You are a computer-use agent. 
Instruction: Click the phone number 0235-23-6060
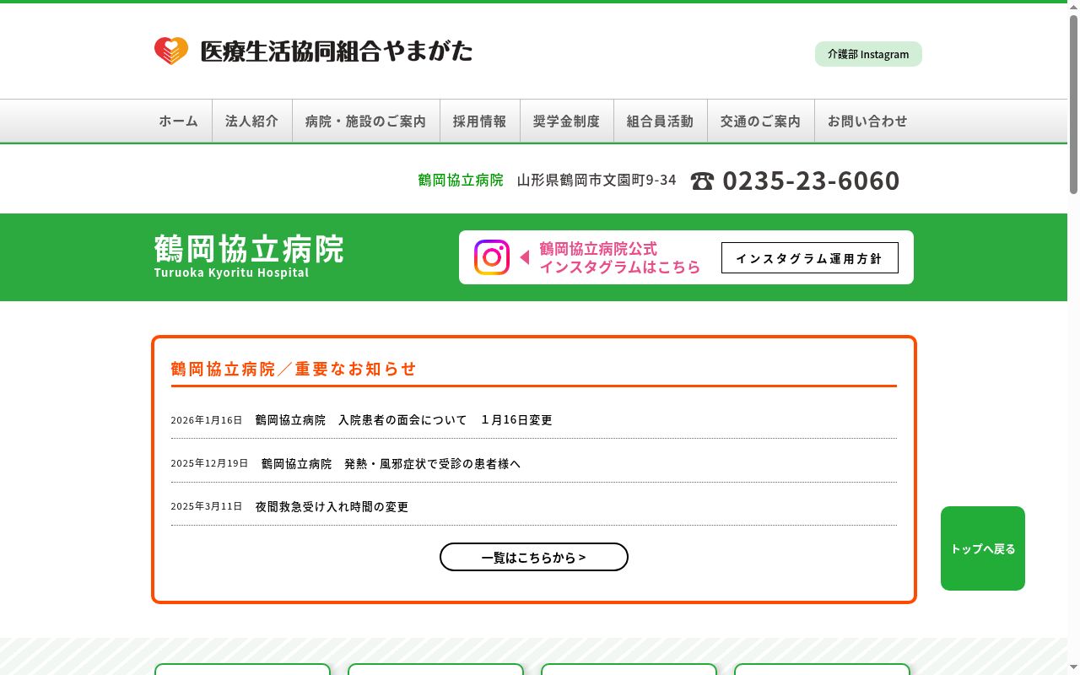(811, 181)
